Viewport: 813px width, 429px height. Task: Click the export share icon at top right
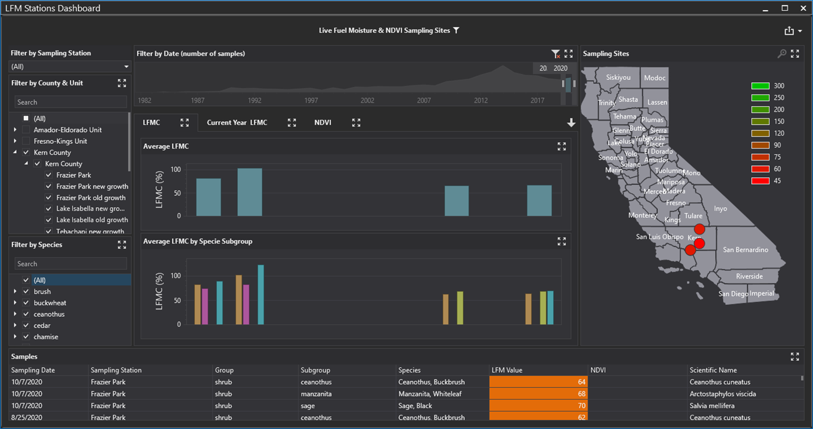(x=789, y=31)
